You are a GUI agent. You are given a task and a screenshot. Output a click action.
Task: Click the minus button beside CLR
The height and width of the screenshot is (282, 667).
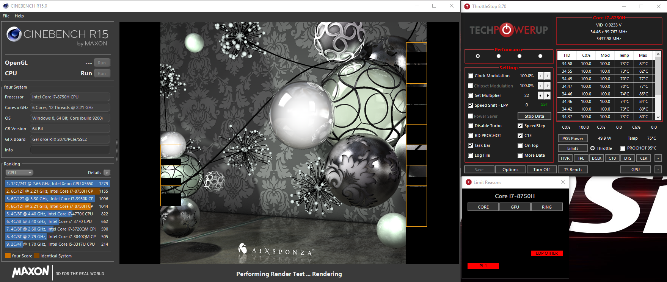point(658,158)
